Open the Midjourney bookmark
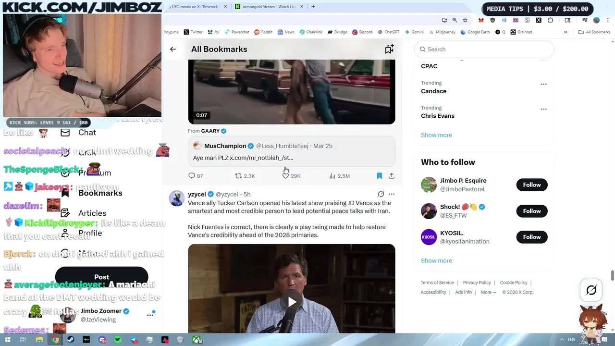 pos(442,32)
